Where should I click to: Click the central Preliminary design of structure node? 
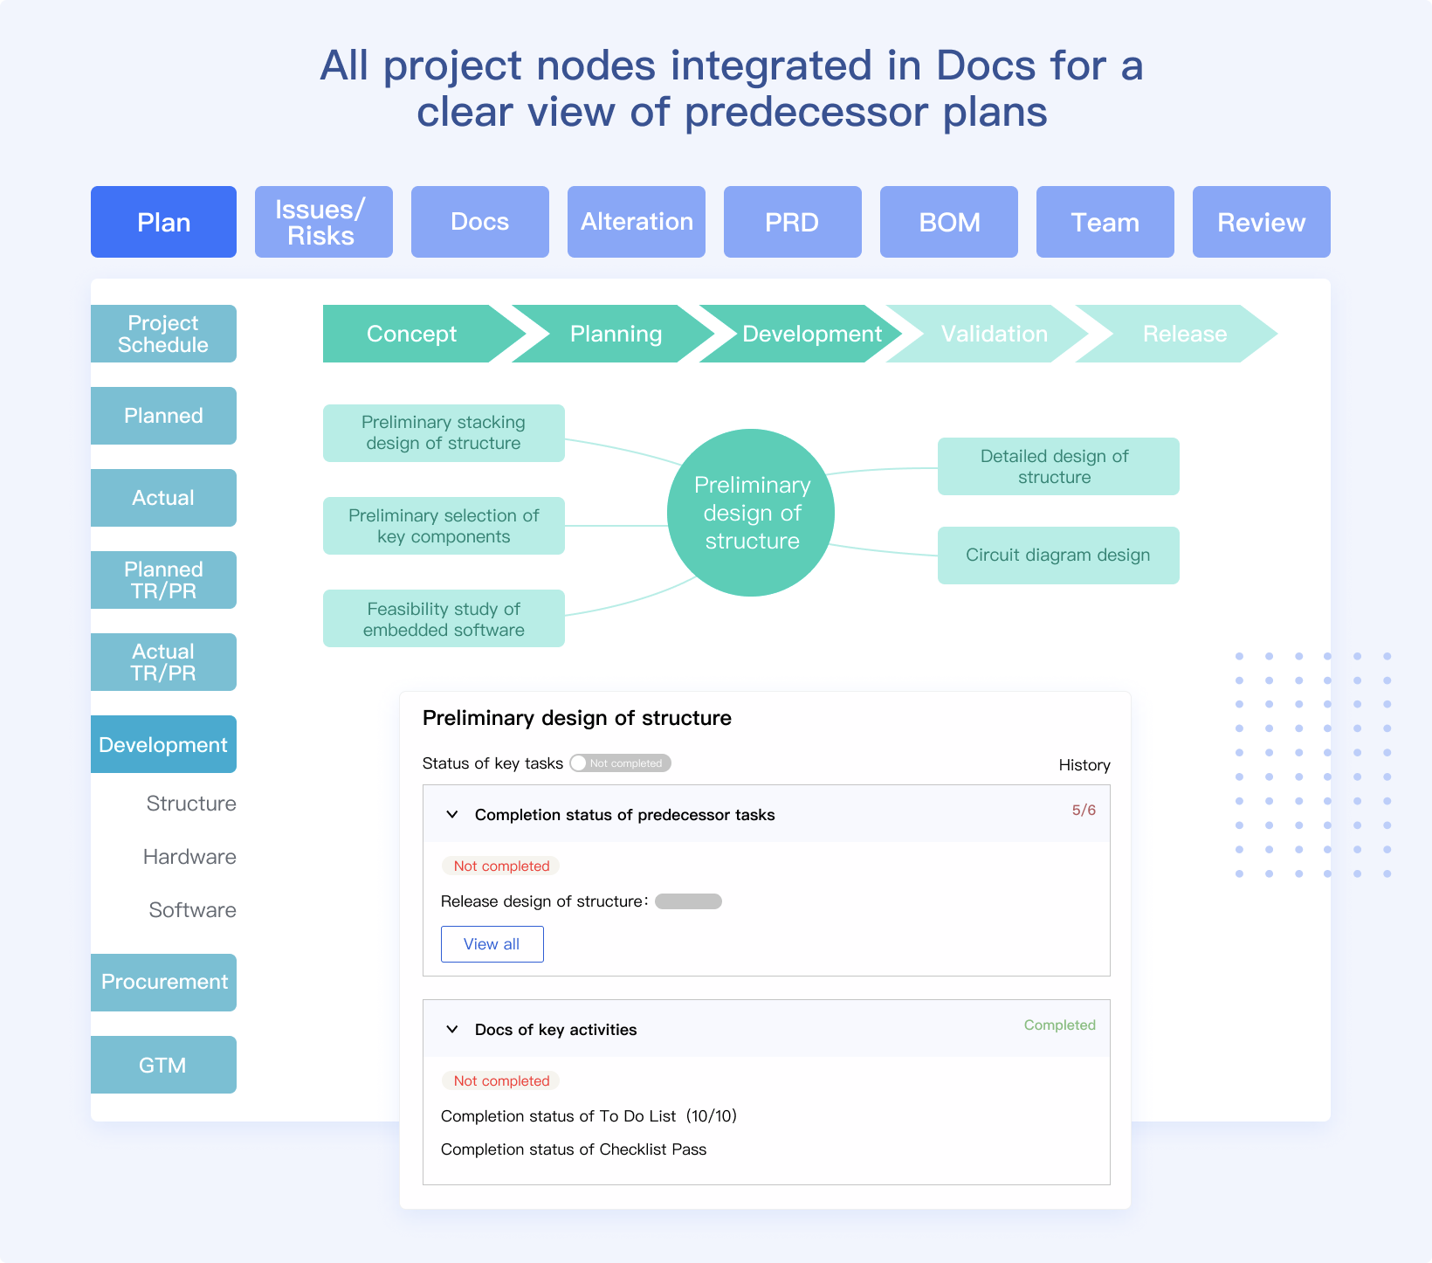(751, 513)
